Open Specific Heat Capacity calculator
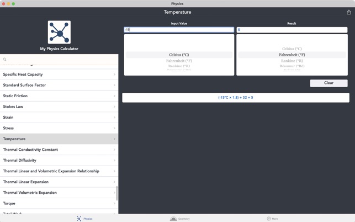The height and width of the screenshot is (222, 355). click(59, 75)
